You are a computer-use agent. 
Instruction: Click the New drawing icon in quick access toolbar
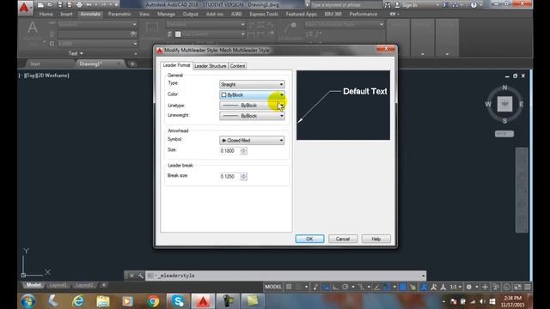pos(40,5)
